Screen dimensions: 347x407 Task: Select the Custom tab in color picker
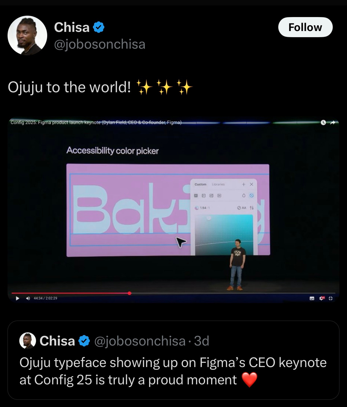click(200, 184)
